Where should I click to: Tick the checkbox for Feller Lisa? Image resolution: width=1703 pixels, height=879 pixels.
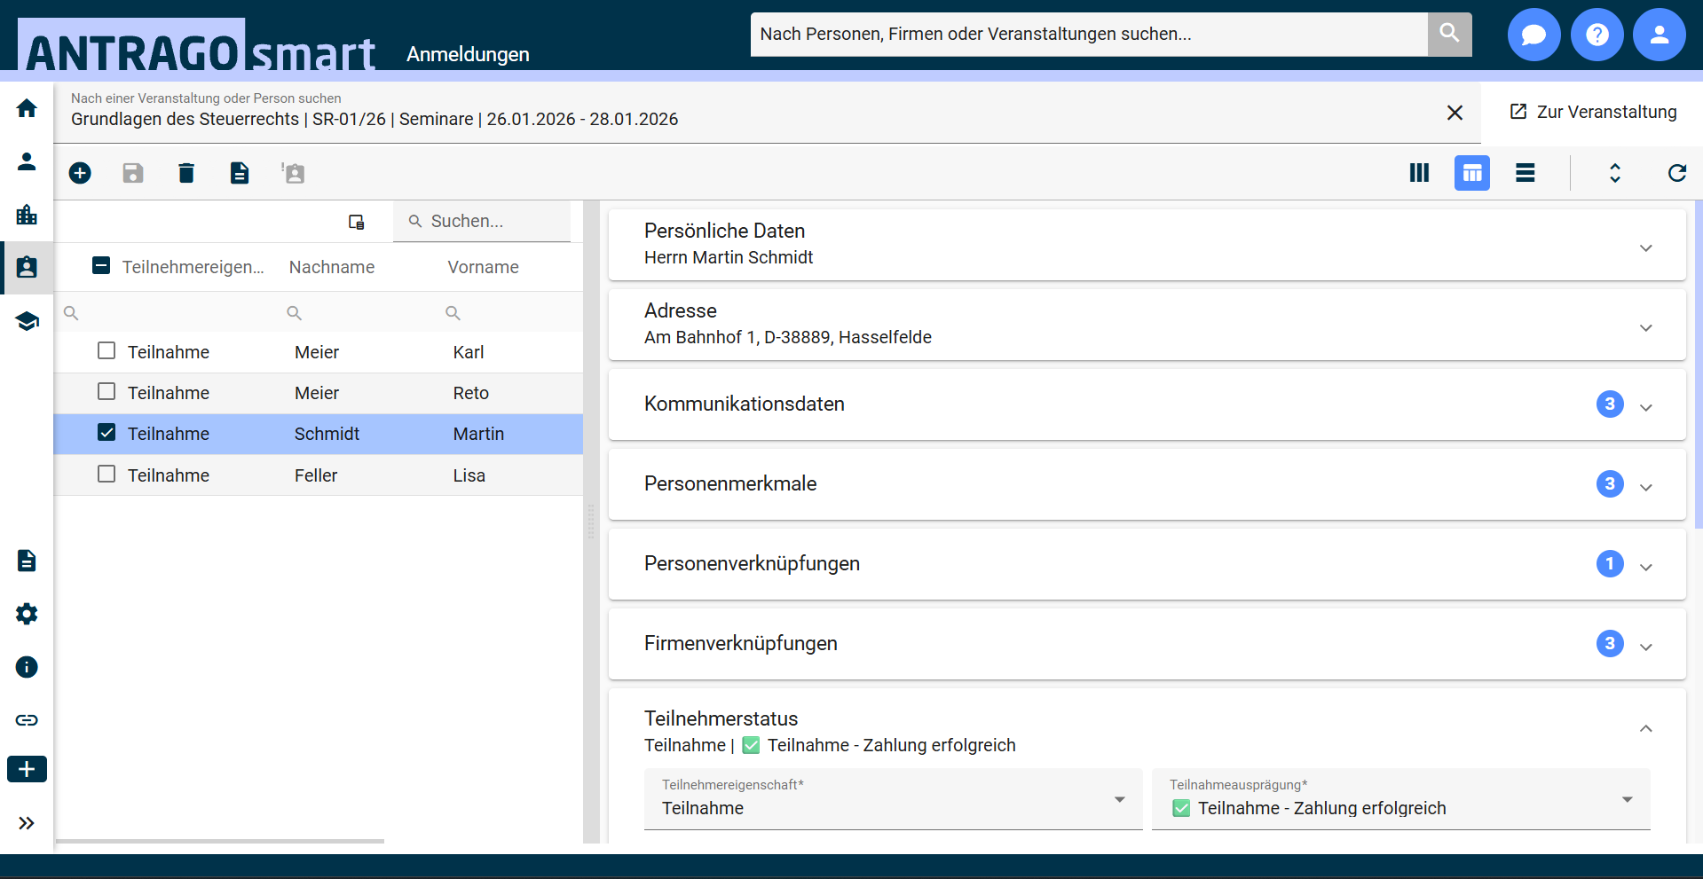point(106,475)
